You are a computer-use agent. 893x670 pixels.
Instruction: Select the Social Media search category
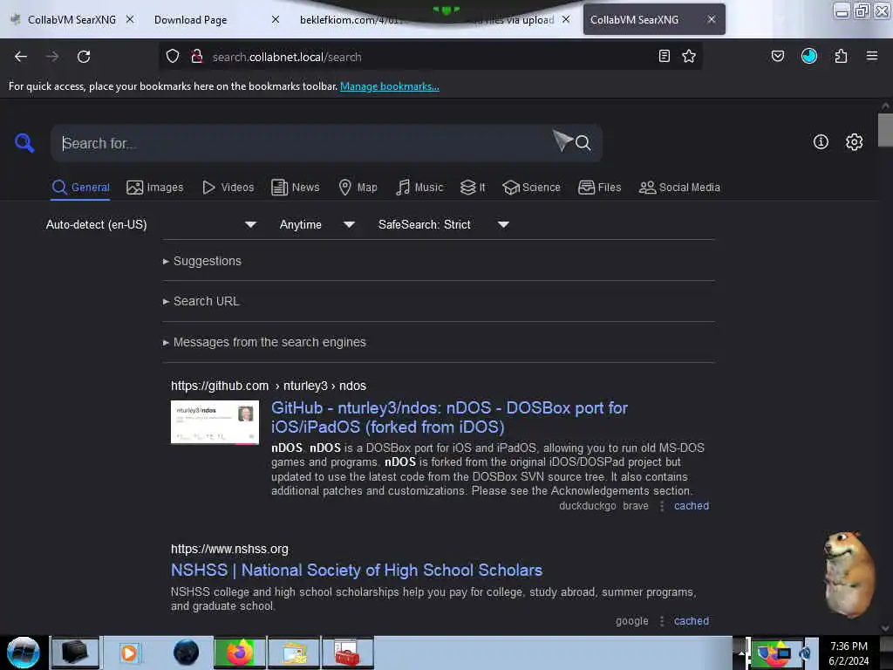coord(679,188)
